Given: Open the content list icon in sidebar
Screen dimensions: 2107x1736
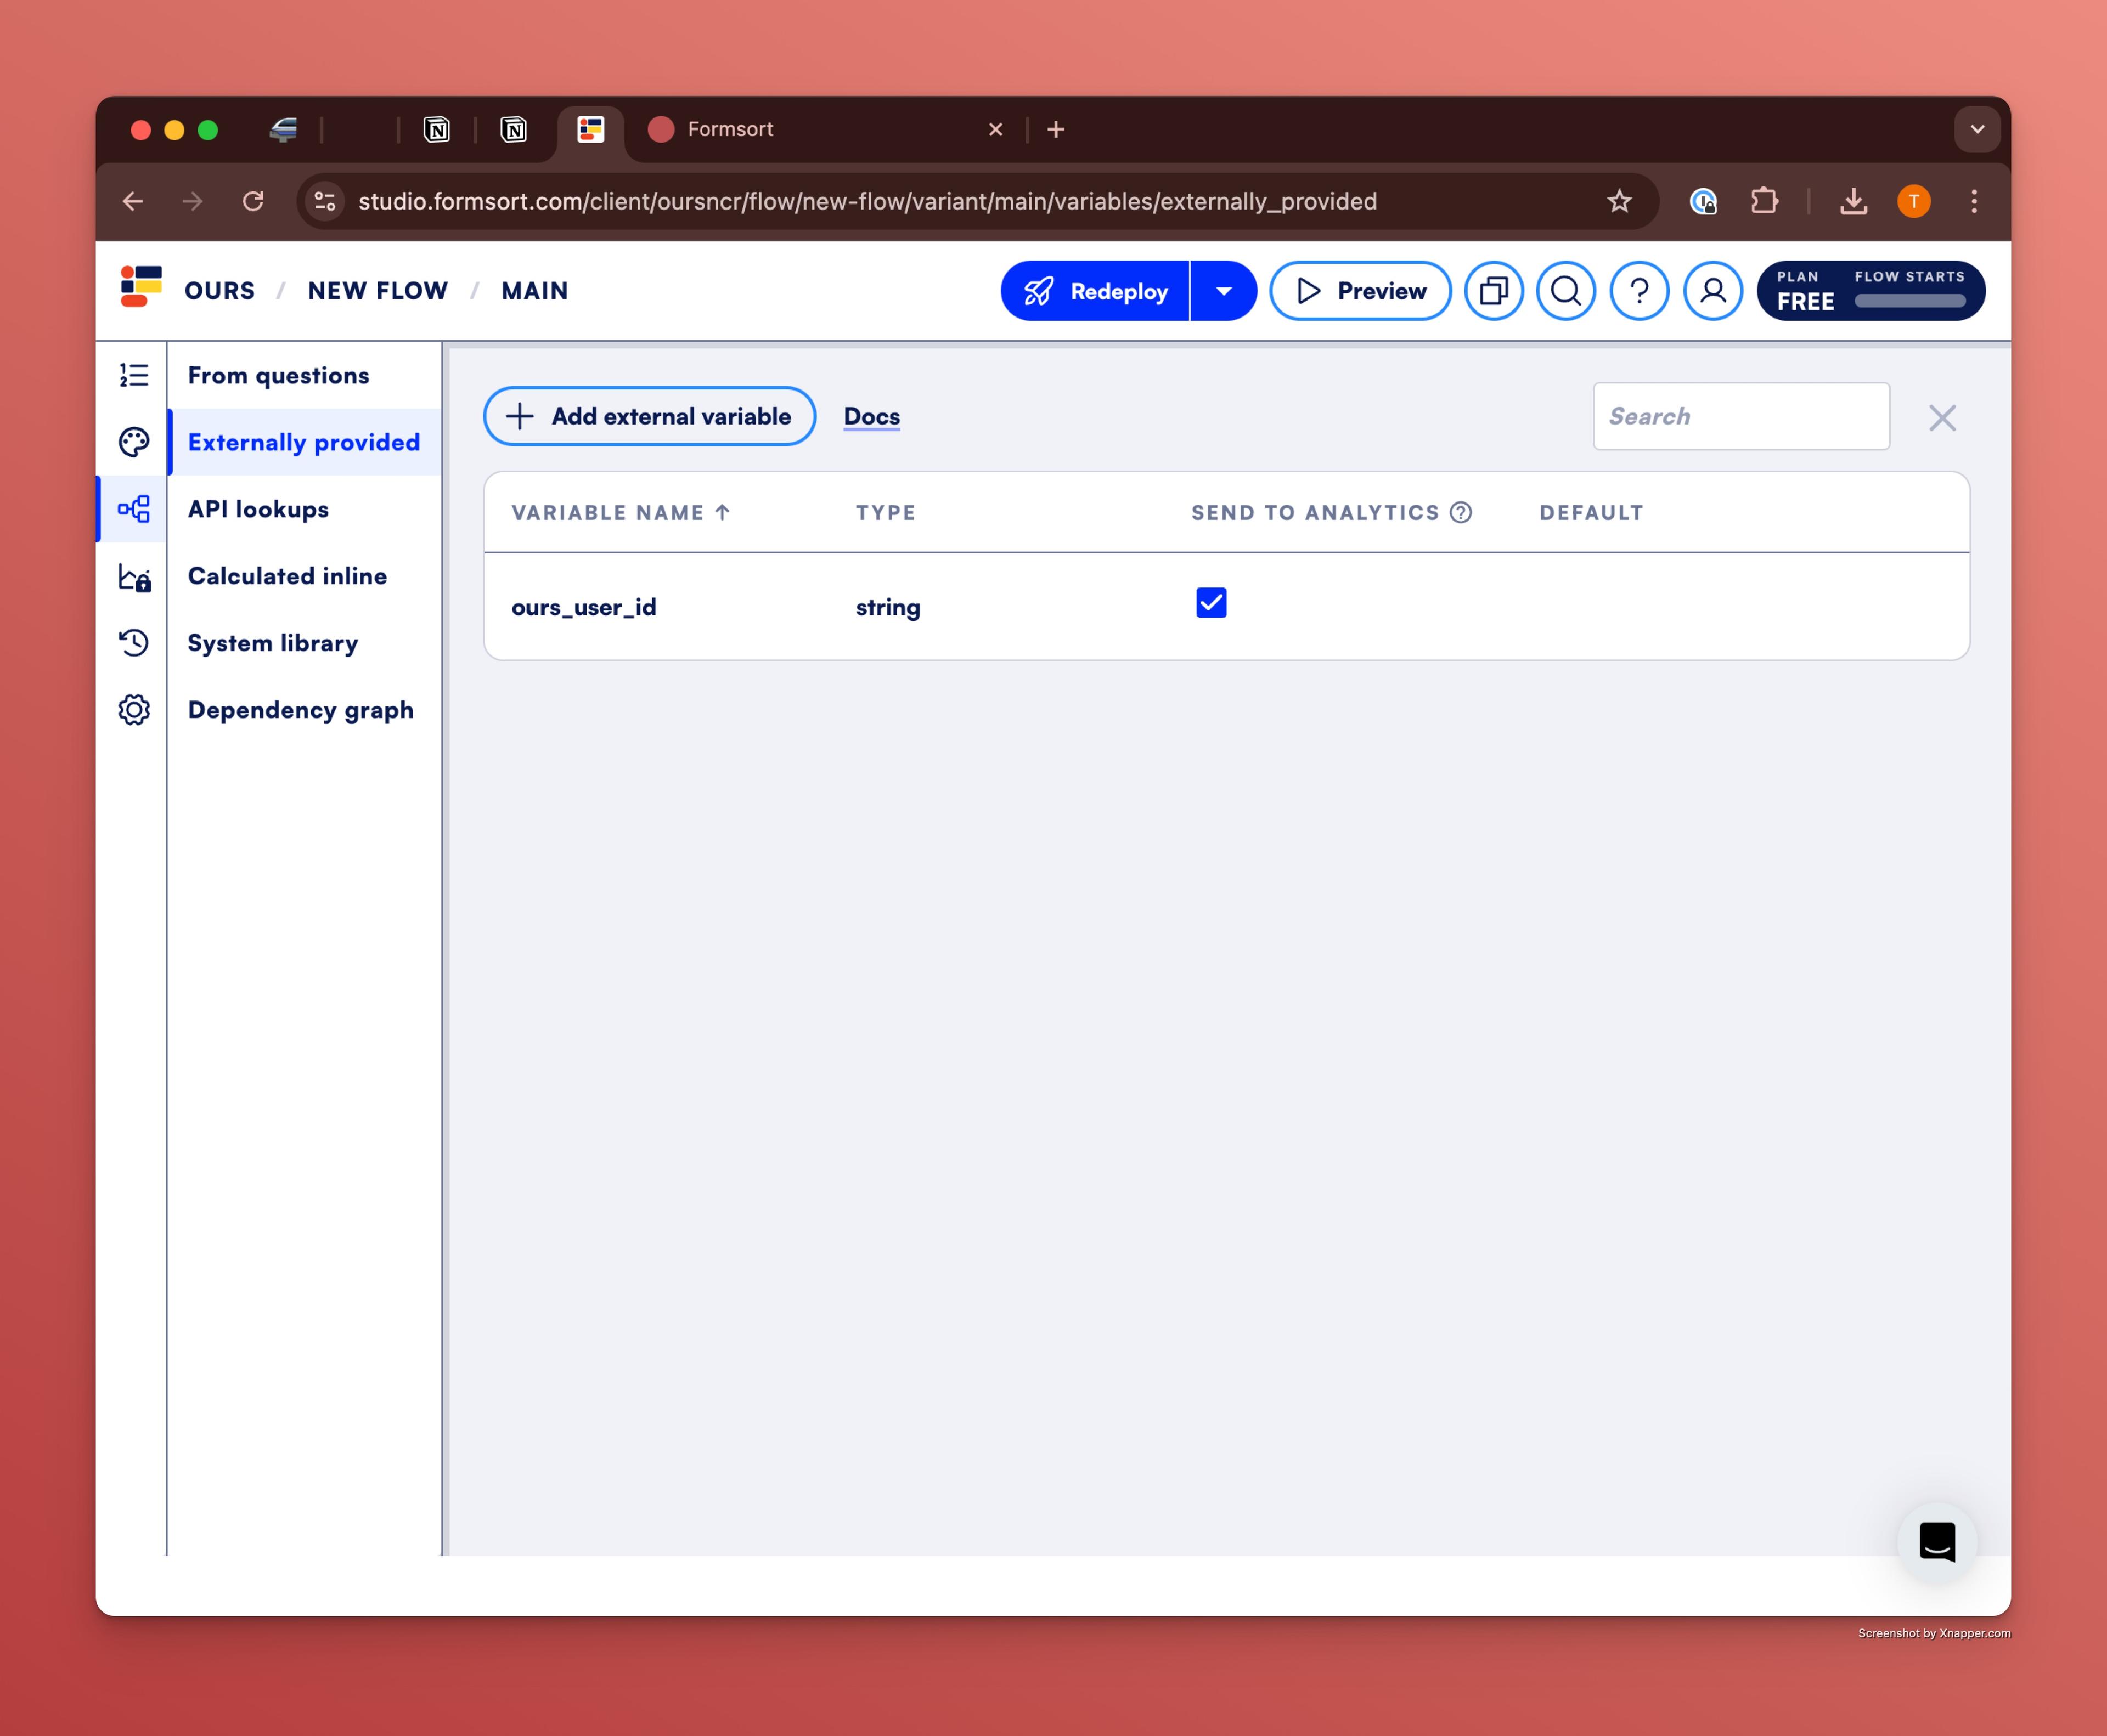Looking at the screenshot, I should click(x=133, y=375).
